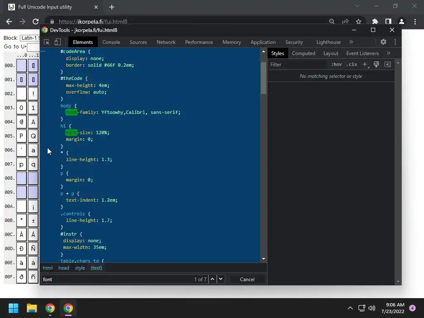
Task: Click the zoom magnifier icon in address bar
Action: (x=332, y=22)
